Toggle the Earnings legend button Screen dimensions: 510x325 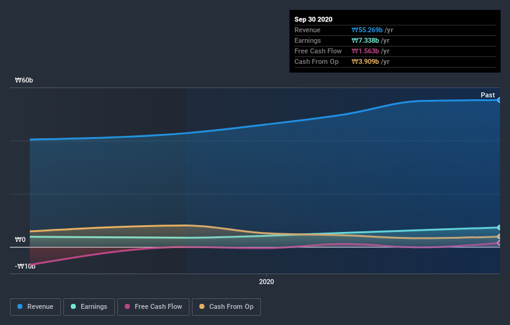click(89, 307)
